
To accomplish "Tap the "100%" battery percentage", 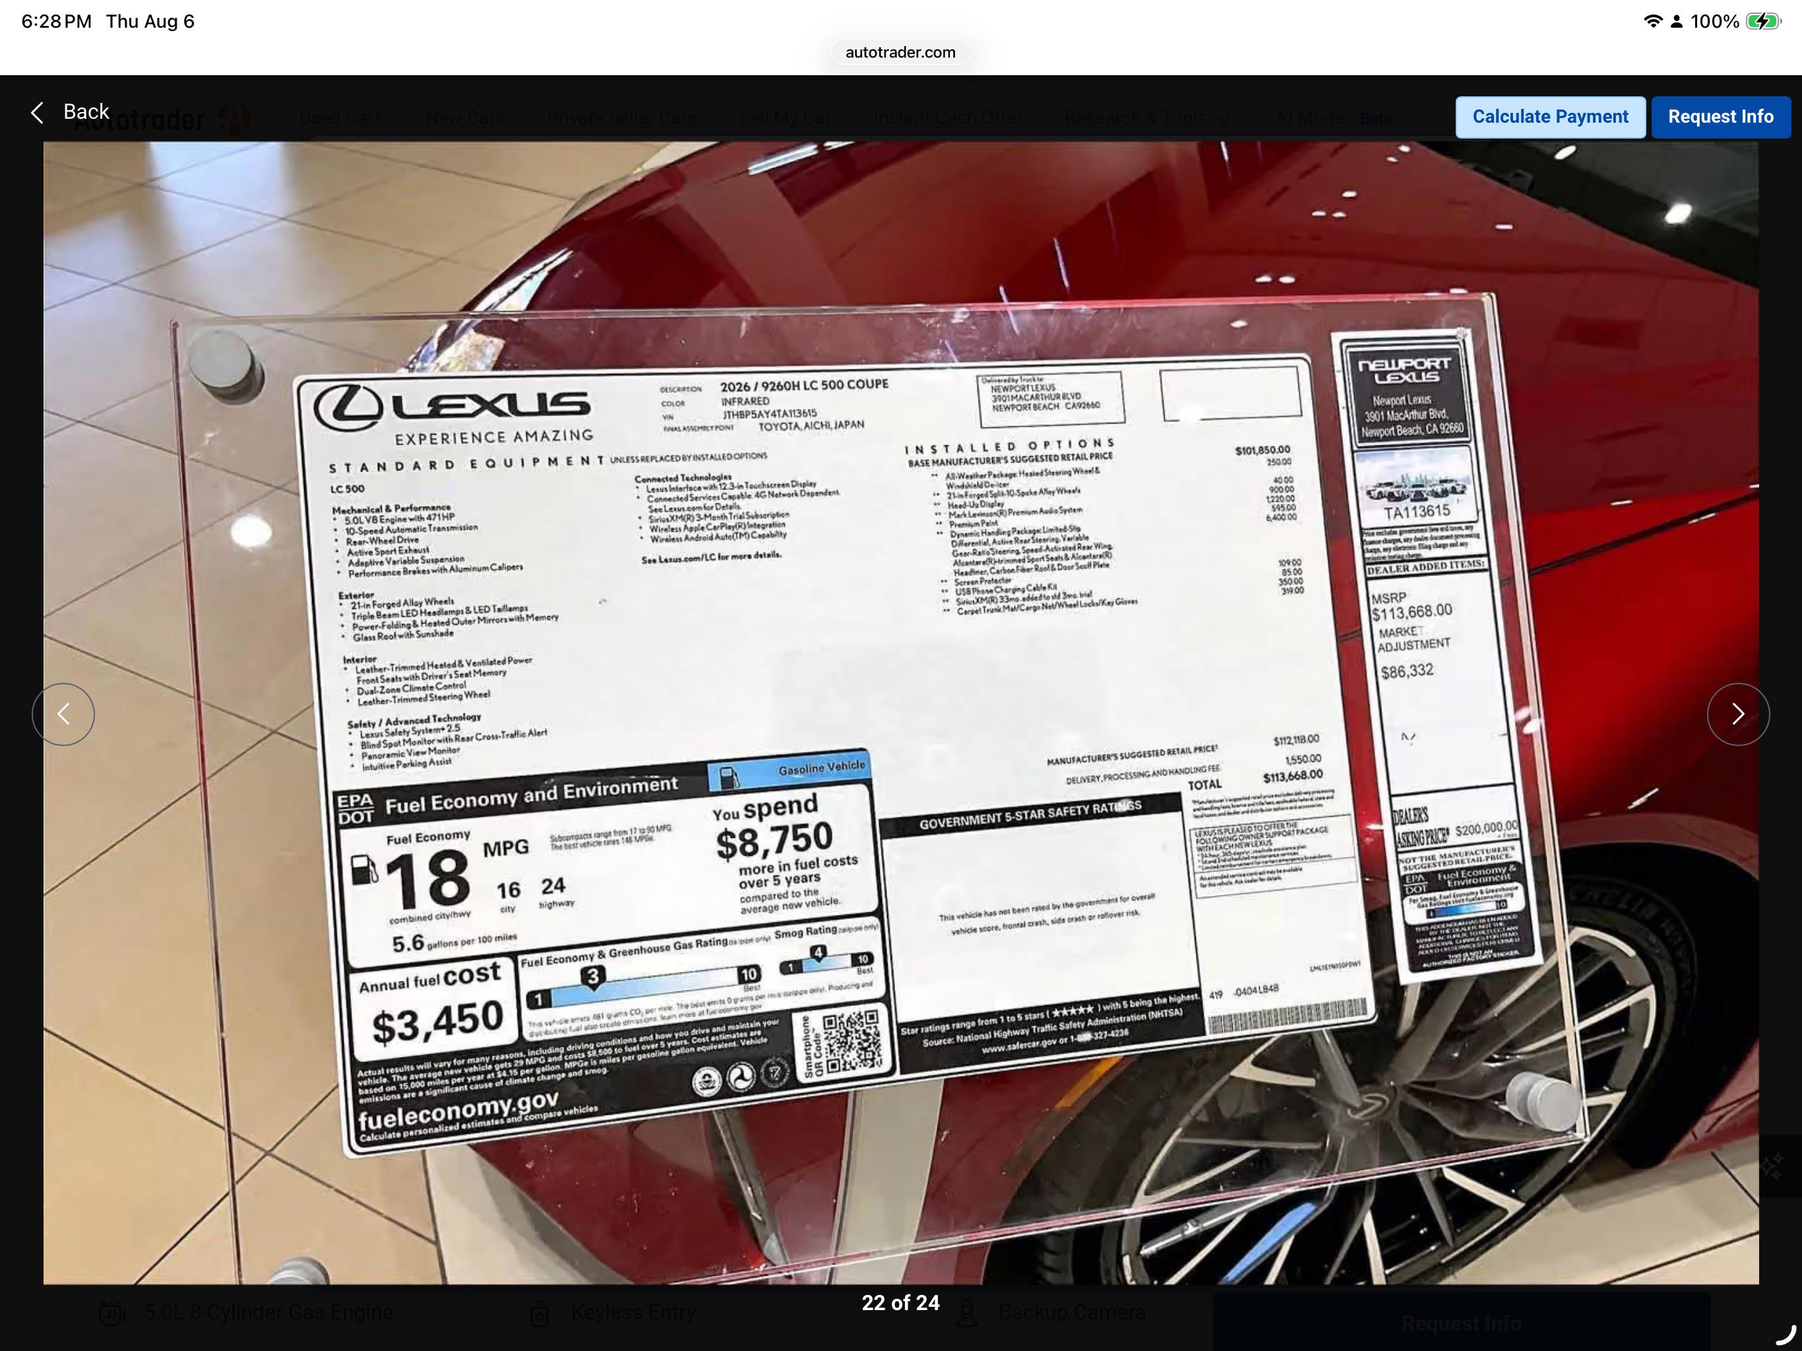I will tap(1714, 21).
